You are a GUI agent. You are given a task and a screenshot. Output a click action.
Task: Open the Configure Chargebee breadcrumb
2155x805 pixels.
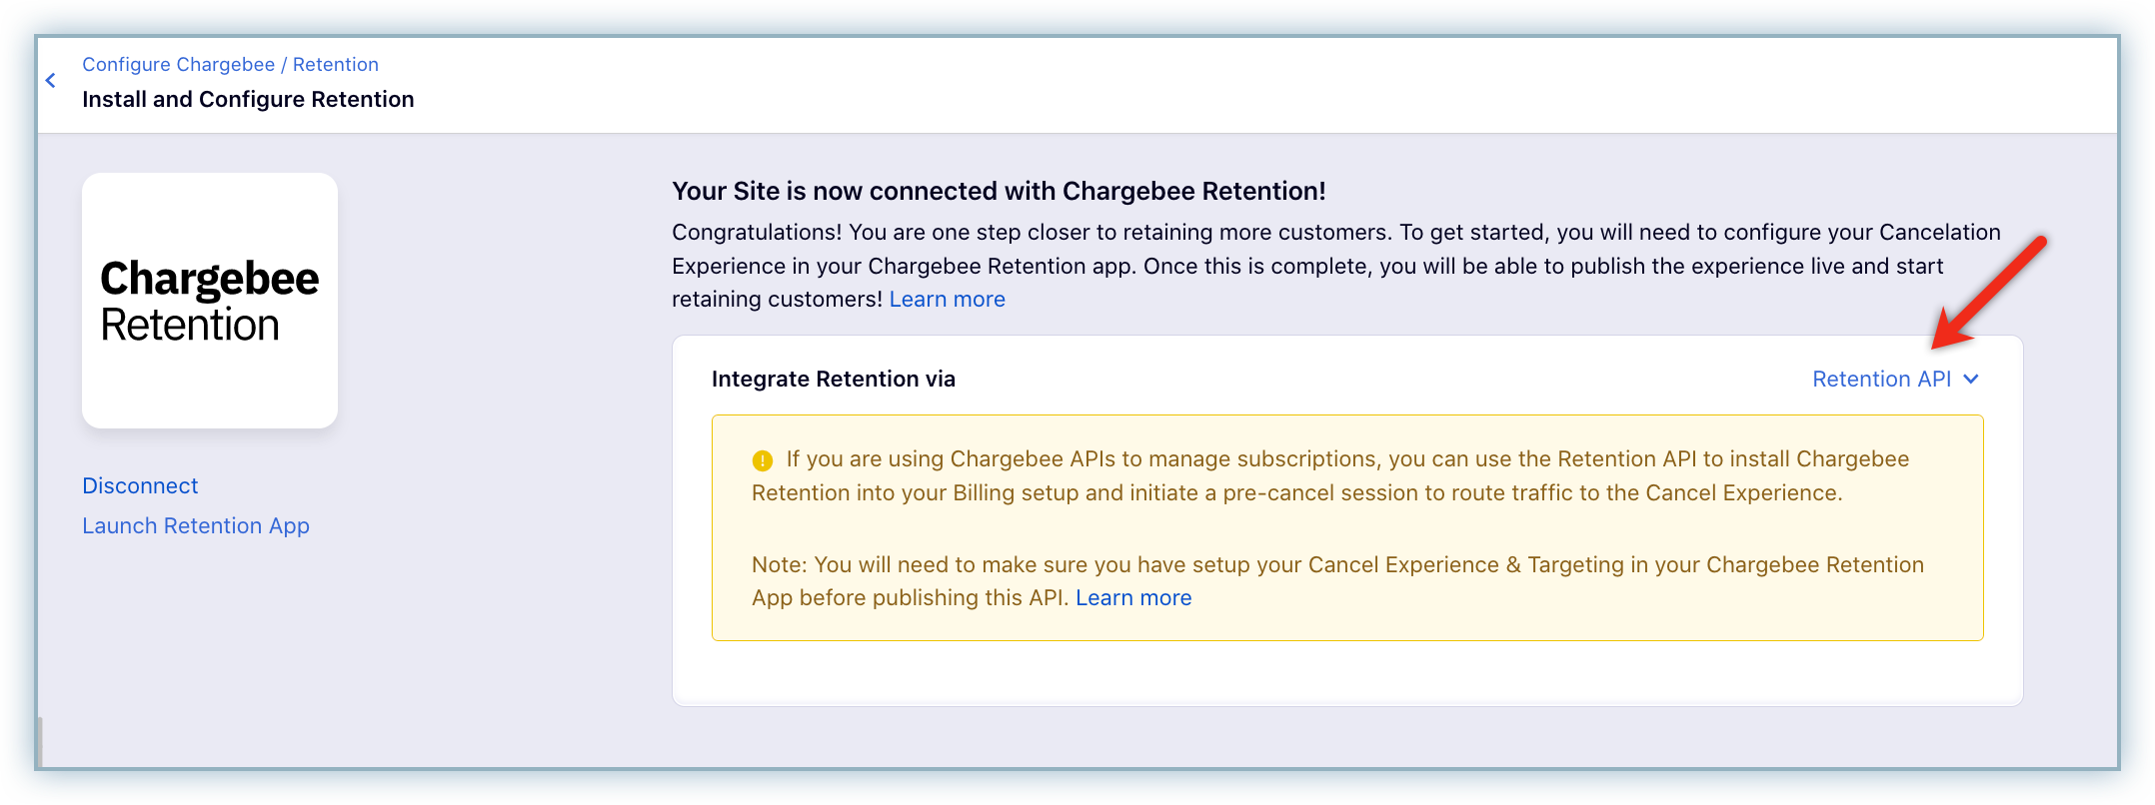click(x=178, y=64)
